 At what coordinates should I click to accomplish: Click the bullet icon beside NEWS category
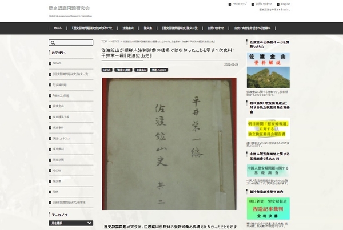pyautogui.click(x=50, y=64)
